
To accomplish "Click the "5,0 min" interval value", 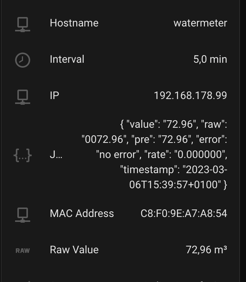I will (x=210, y=59).
